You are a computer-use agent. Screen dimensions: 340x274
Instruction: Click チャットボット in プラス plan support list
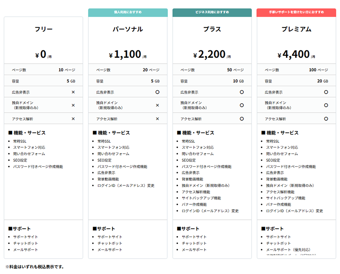(194, 243)
